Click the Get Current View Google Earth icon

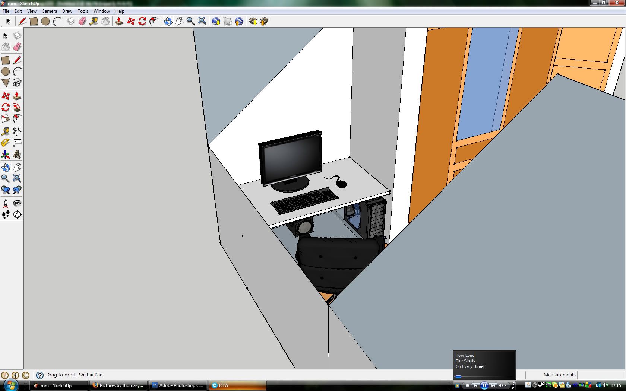pyautogui.click(x=216, y=21)
